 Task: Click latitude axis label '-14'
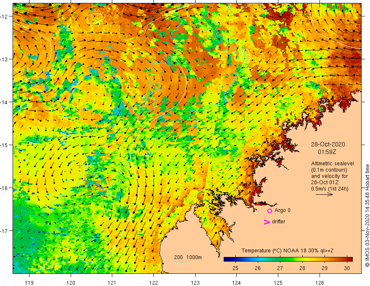click(4, 102)
